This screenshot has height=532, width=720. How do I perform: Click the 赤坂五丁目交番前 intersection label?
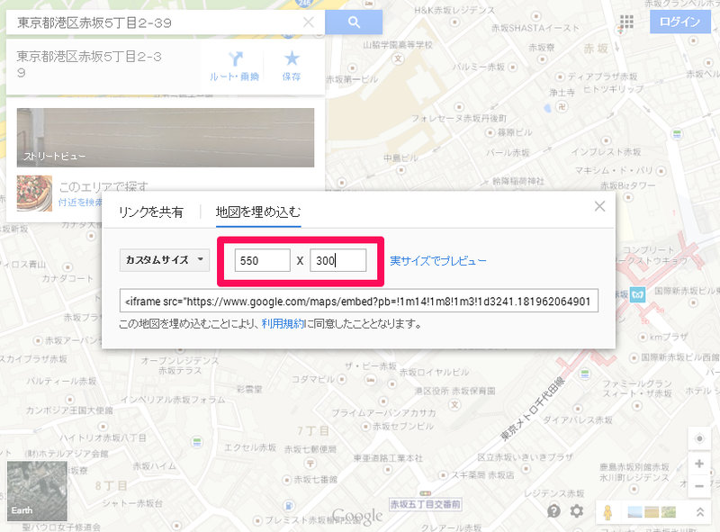coord(425,504)
